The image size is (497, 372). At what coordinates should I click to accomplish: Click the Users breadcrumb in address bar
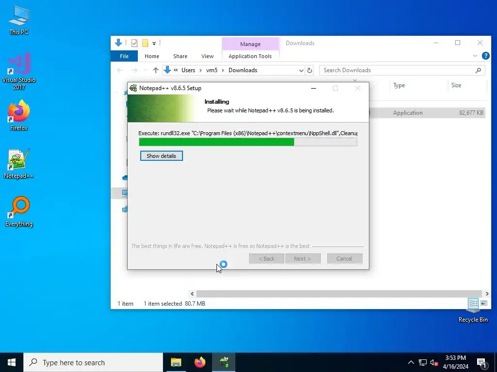188,70
